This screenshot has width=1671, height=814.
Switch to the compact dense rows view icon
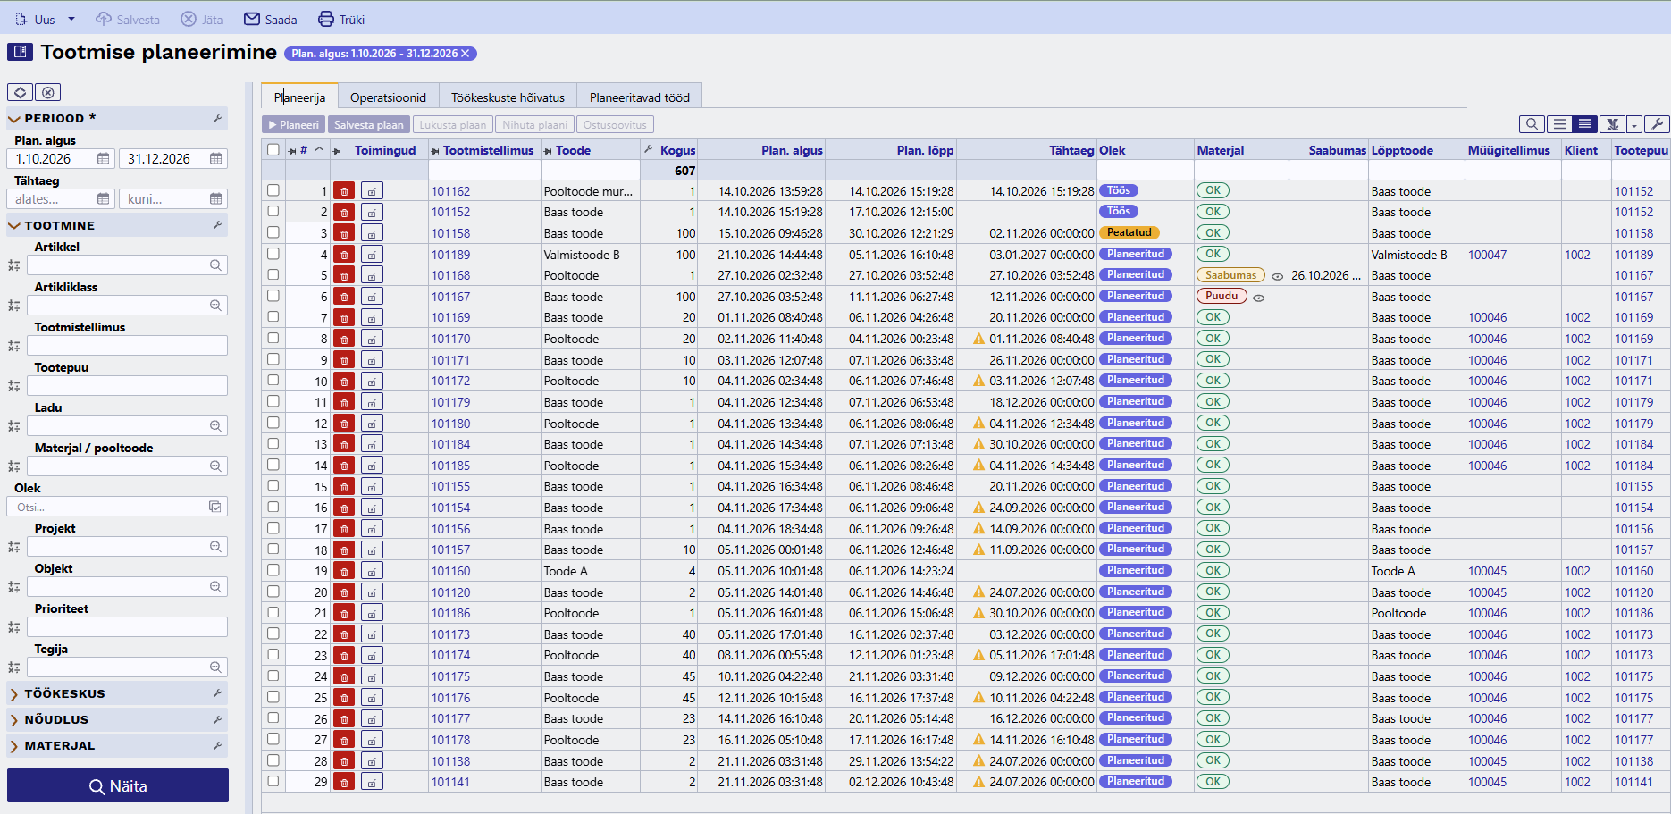tap(1585, 124)
